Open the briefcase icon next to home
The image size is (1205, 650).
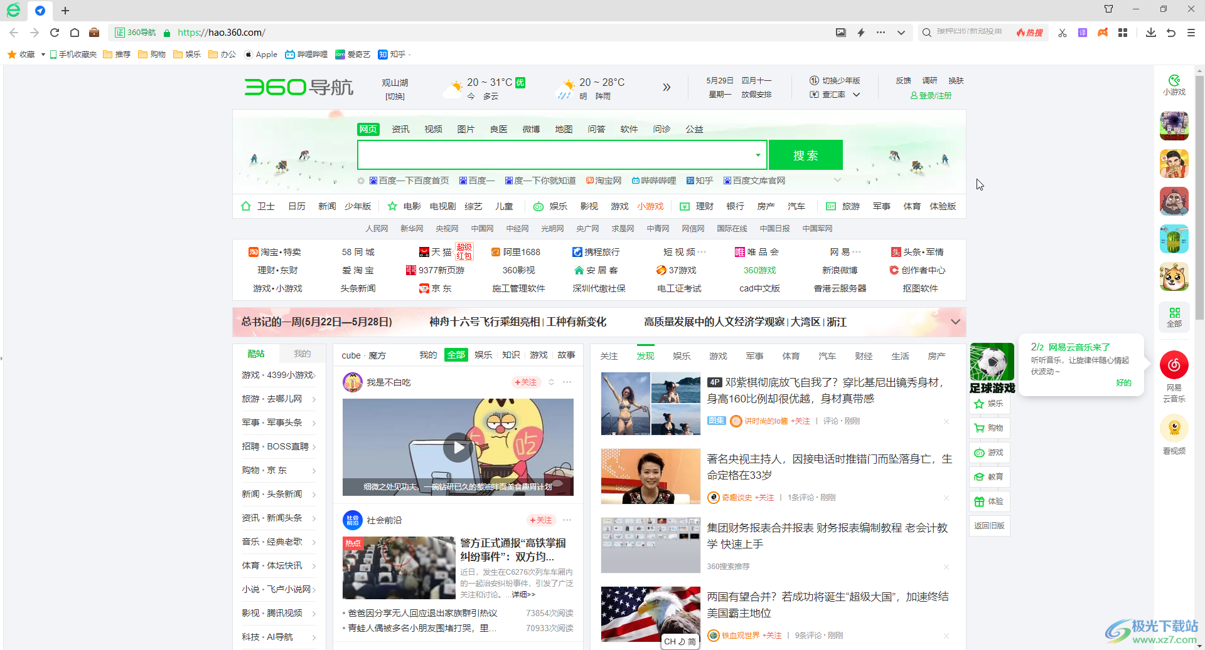point(94,33)
